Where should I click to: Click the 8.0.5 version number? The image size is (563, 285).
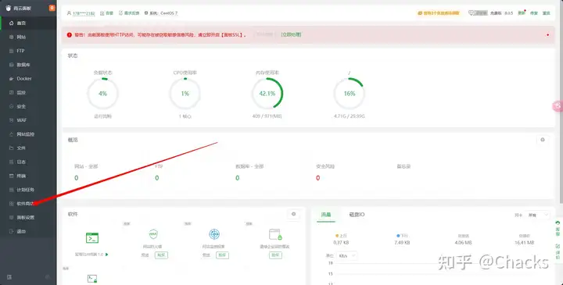[x=508, y=13]
